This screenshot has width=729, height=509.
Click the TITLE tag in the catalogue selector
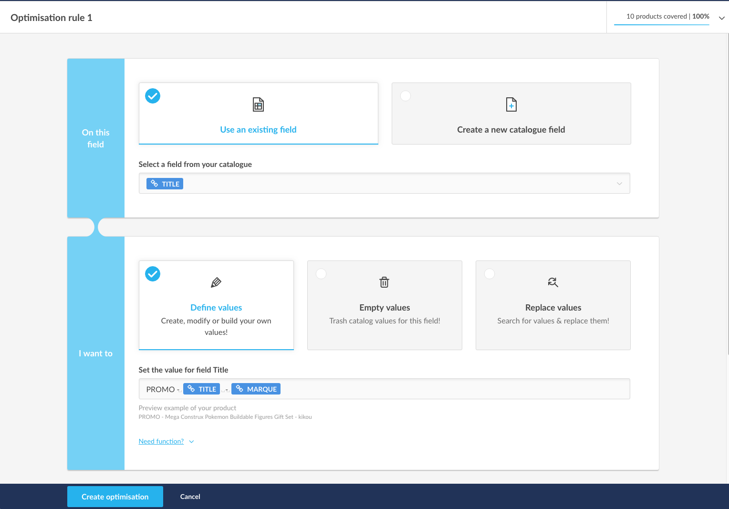pyautogui.click(x=165, y=184)
